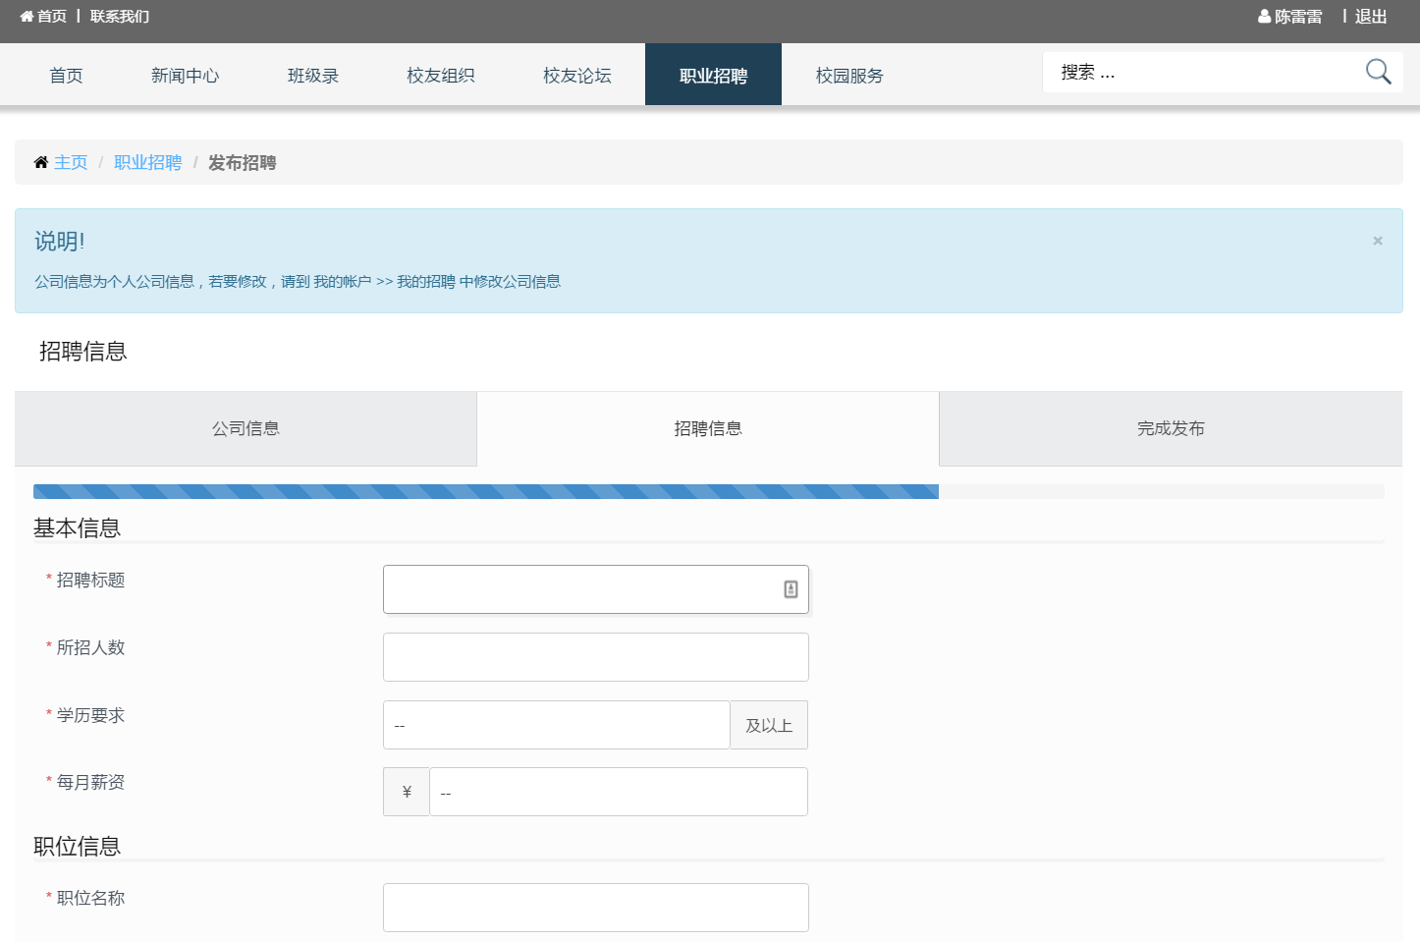Dismiss the 说明 notice with the close icon

point(1378,241)
